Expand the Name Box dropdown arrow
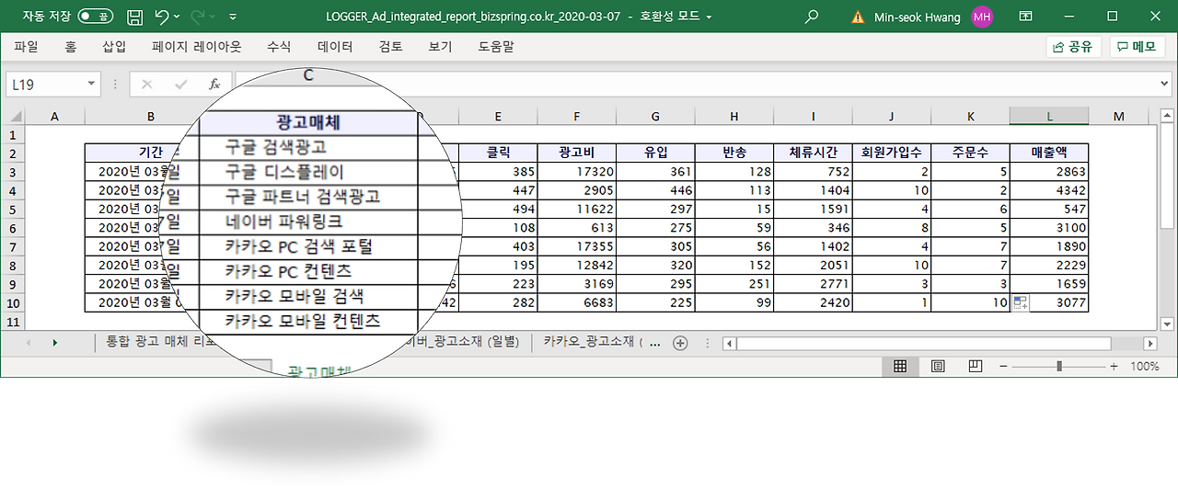 pyautogui.click(x=91, y=84)
